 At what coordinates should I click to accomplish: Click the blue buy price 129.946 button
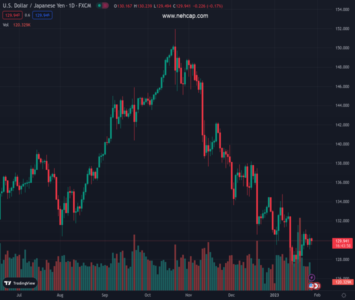[x=43, y=15]
